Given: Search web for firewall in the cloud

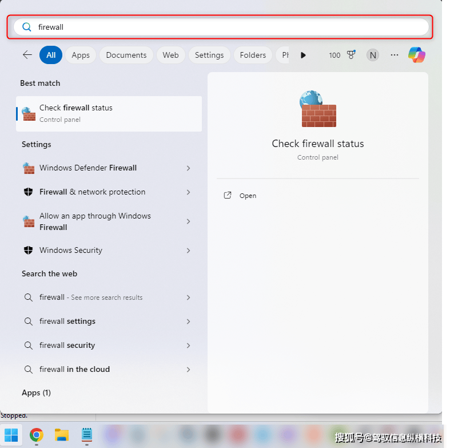Looking at the screenshot, I should point(107,369).
